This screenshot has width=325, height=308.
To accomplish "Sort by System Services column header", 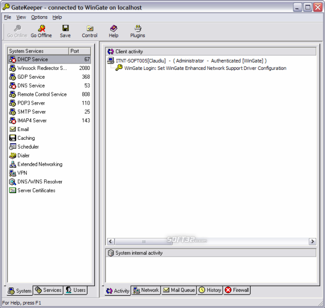I will (x=38, y=51).
